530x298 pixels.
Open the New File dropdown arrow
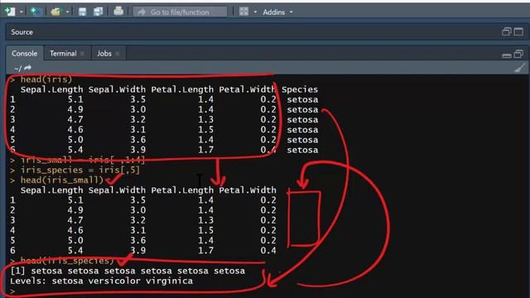pyautogui.click(x=21, y=12)
